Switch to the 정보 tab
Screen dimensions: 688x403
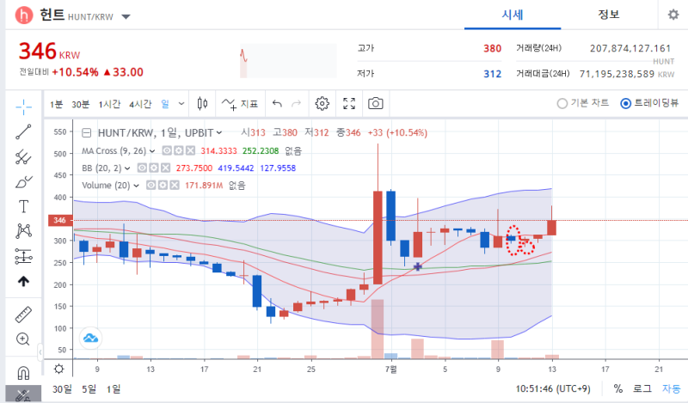tap(609, 15)
